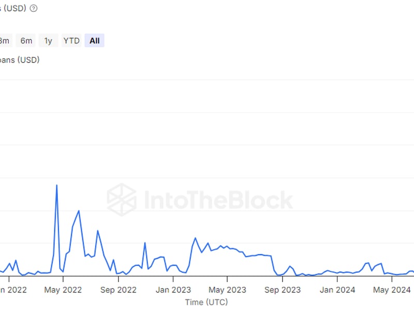Select the 6m time range button
The width and height of the screenshot is (414, 310).
coord(25,40)
